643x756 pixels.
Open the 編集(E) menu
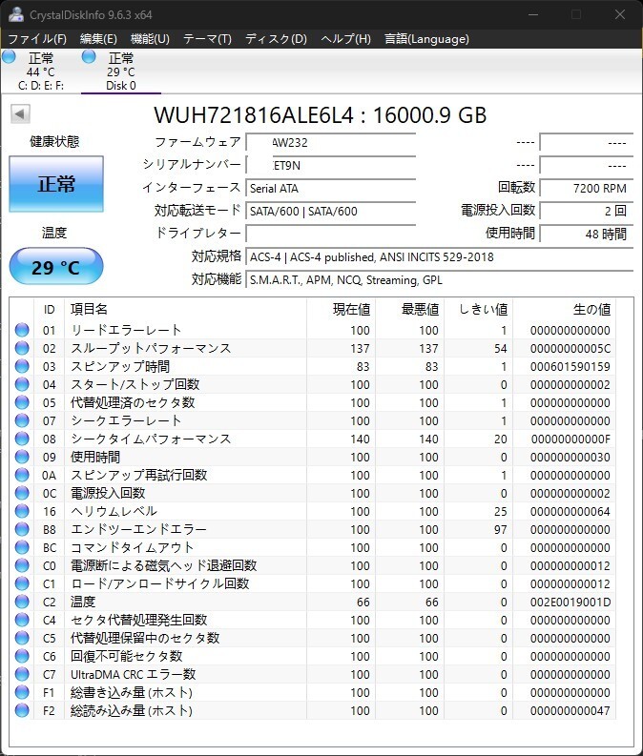pos(98,38)
